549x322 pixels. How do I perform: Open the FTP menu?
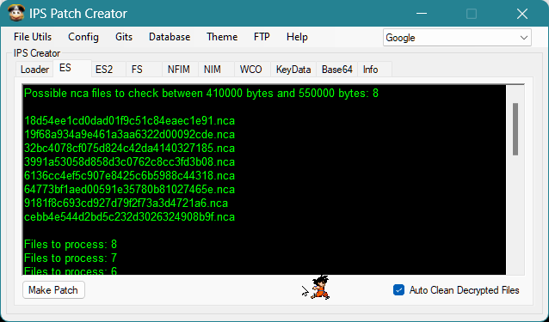(x=262, y=37)
